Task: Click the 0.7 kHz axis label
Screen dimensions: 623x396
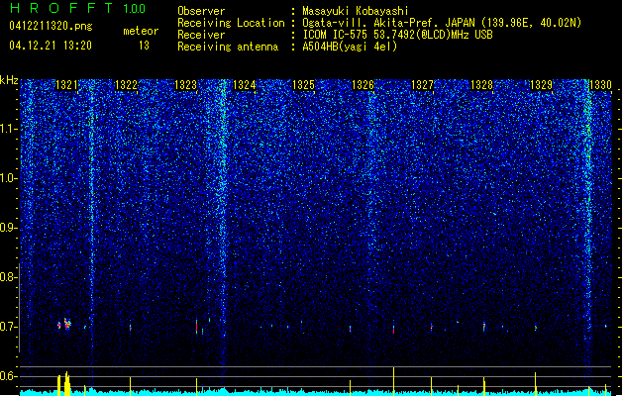Action: tap(9, 327)
